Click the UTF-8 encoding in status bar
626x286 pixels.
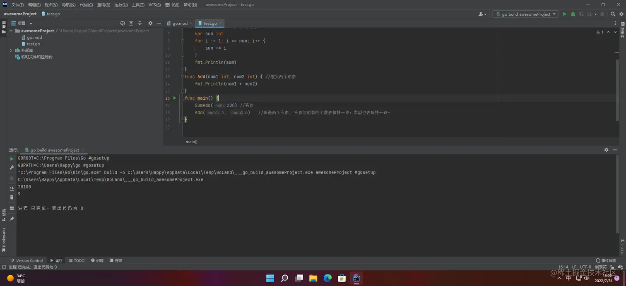[x=585, y=267]
